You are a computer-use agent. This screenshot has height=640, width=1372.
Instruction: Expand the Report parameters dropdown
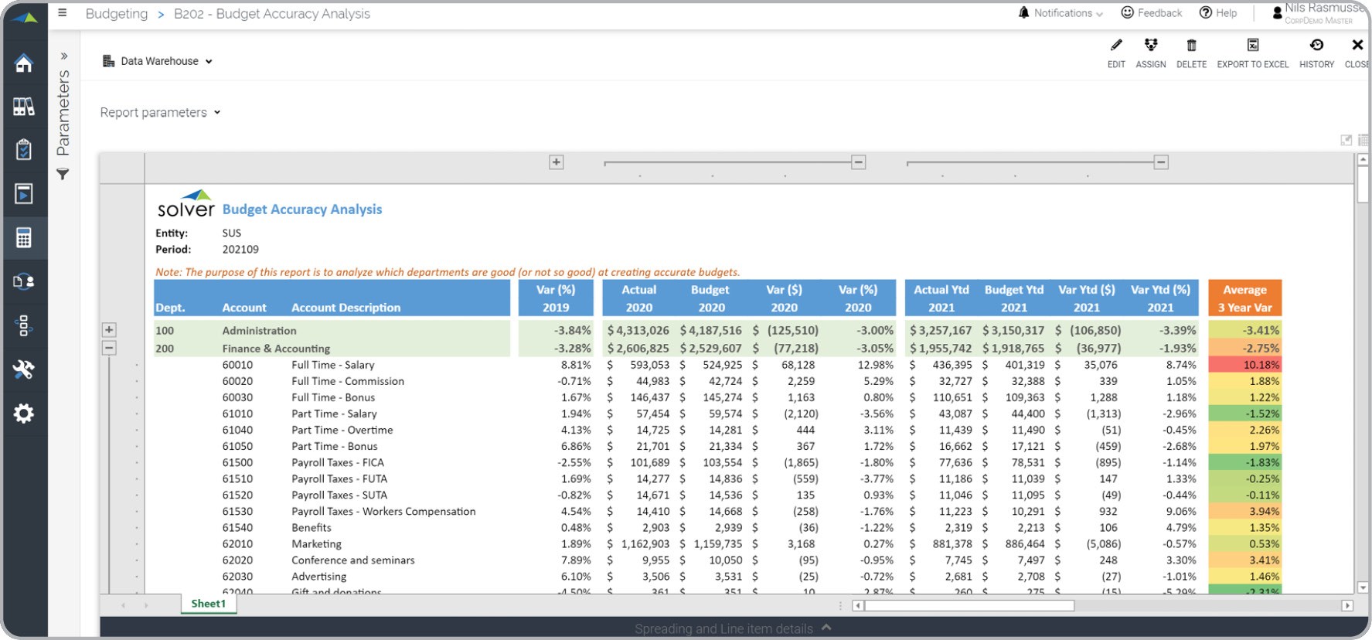tap(160, 113)
